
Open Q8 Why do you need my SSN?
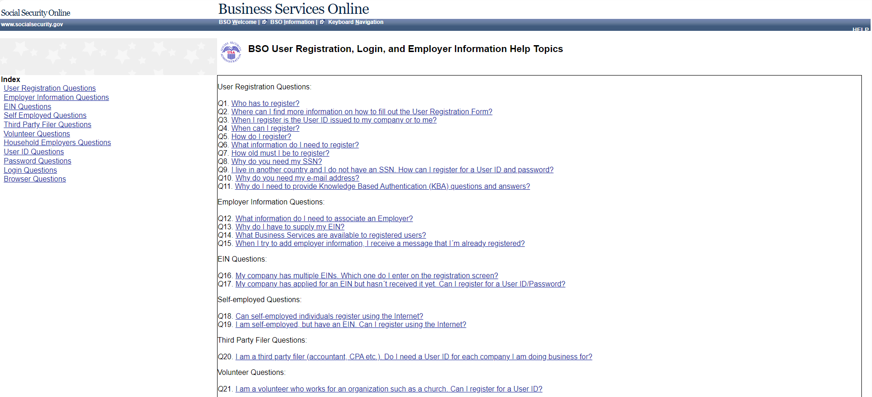pyautogui.click(x=277, y=162)
